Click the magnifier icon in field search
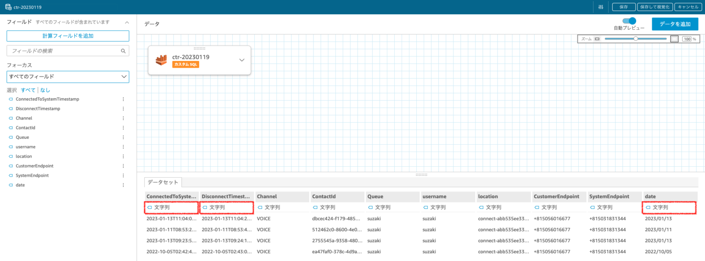705x261 pixels. pos(123,51)
